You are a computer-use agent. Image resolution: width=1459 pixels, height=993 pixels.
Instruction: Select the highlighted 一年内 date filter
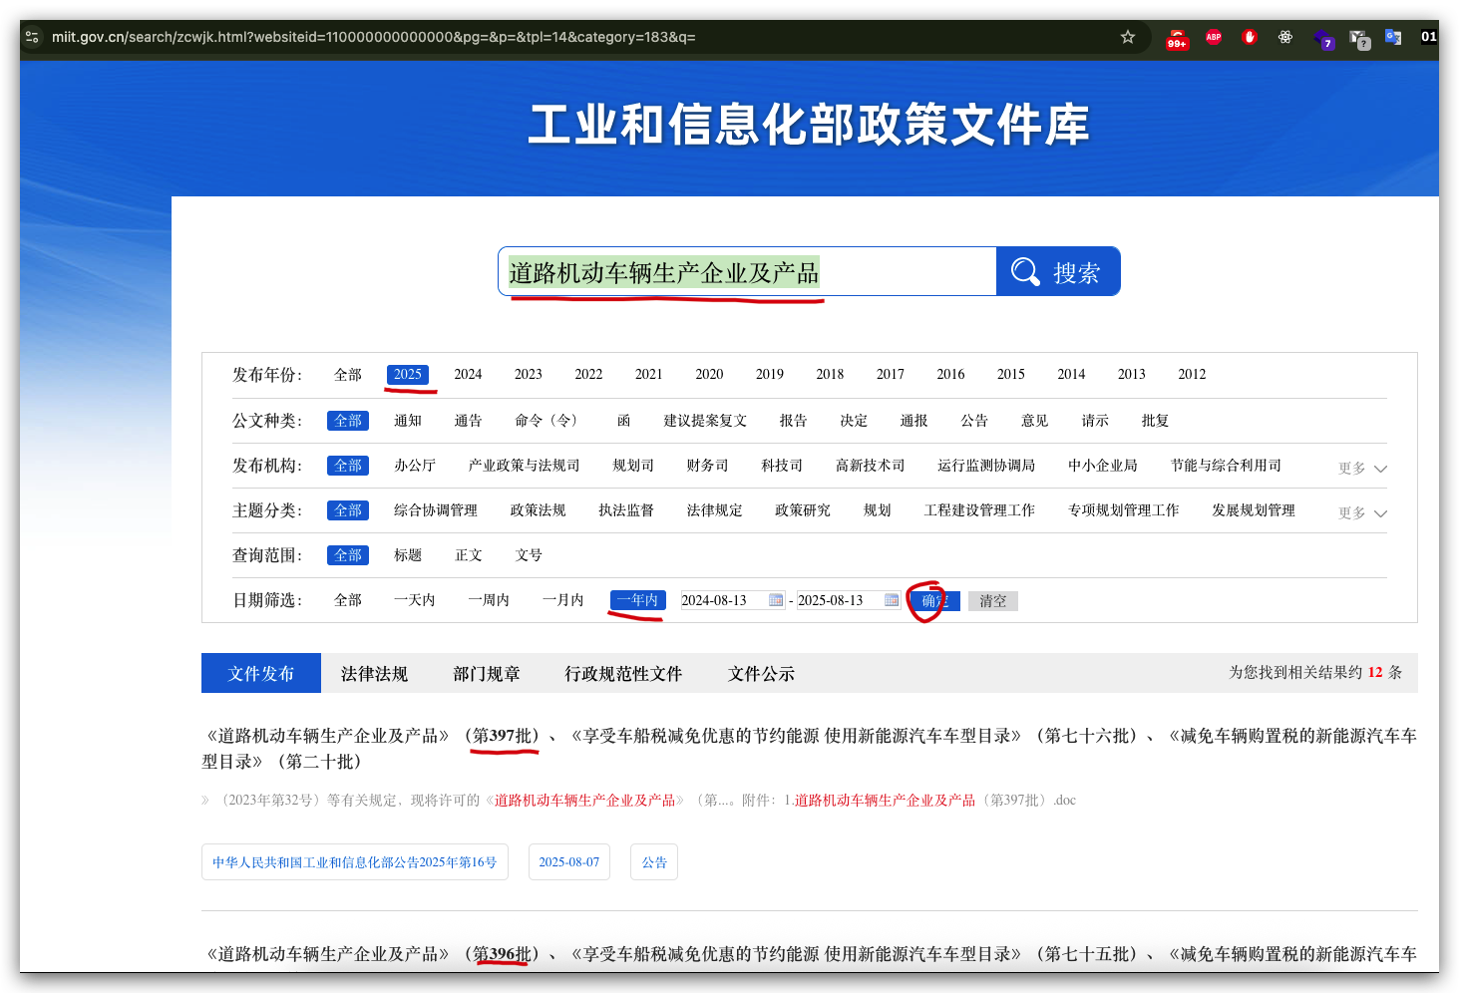point(638,600)
